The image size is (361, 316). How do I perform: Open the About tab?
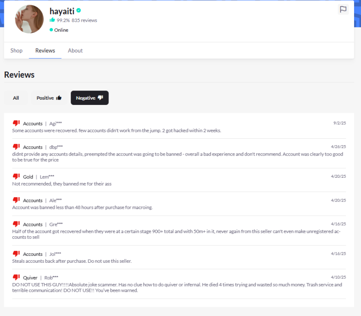pyautogui.click(x=75, y=51)
